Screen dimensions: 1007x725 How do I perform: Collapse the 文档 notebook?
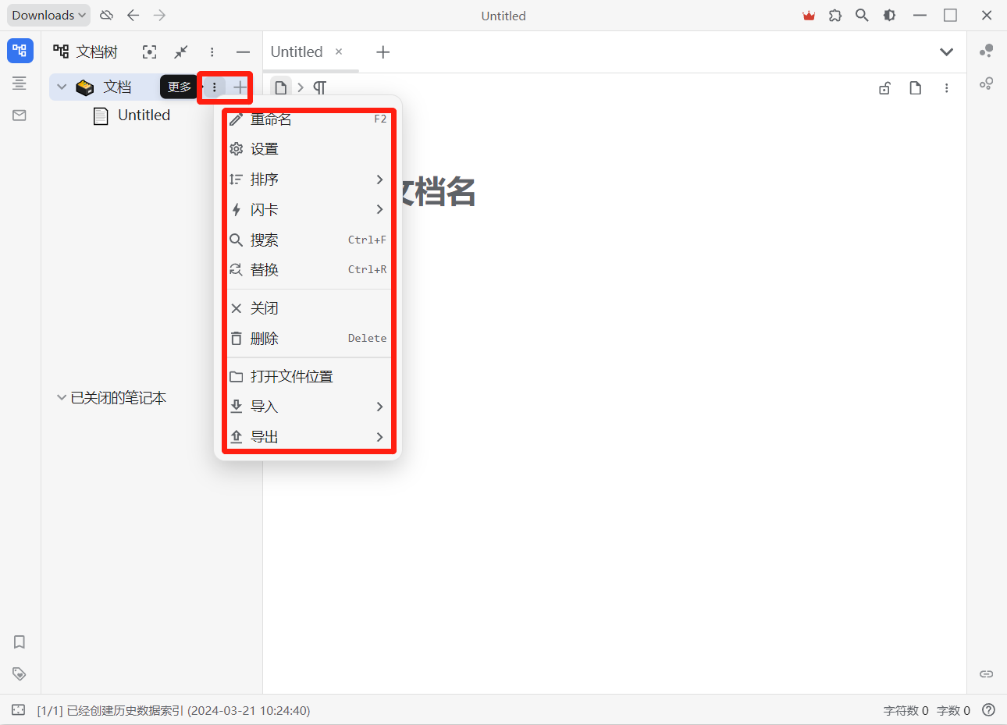coord(62,87)
